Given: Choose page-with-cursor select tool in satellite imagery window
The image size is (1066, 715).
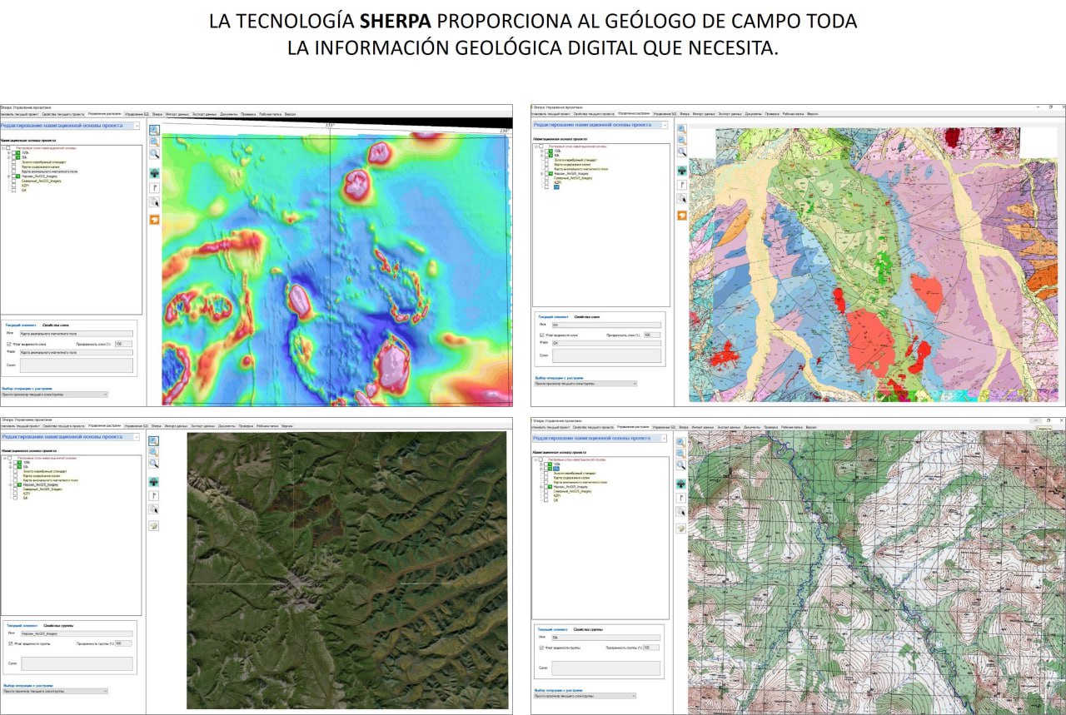Looking at the screenshot, I should 153,509.
